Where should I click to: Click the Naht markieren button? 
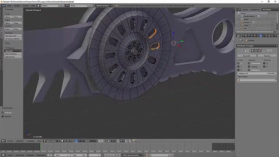pyautogui.click(x=13, y=54)
